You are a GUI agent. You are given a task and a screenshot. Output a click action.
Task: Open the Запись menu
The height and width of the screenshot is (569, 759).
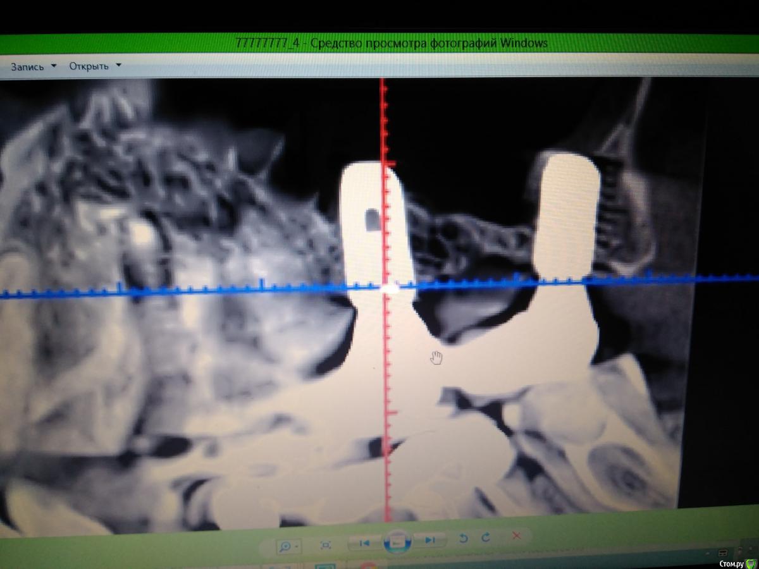(27, 66)
